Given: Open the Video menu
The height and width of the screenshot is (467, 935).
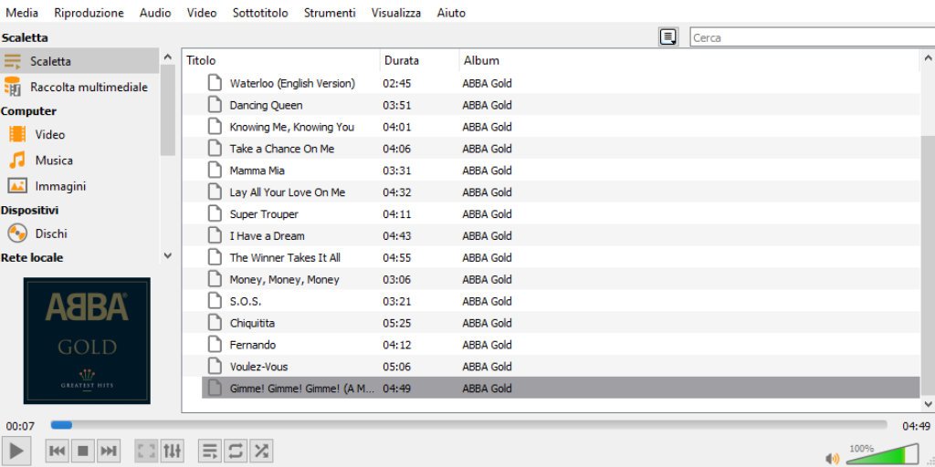Looking at the screenshot, I should tap(202, 13).
